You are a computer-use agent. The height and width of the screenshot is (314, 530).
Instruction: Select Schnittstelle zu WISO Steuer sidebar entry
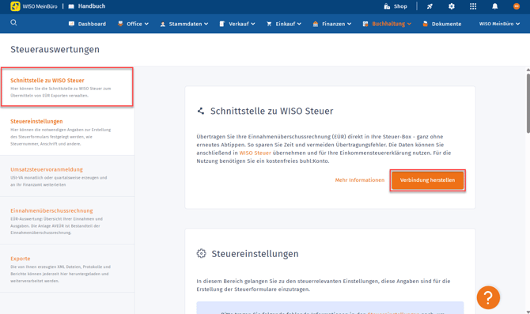(x=67, y=87)
